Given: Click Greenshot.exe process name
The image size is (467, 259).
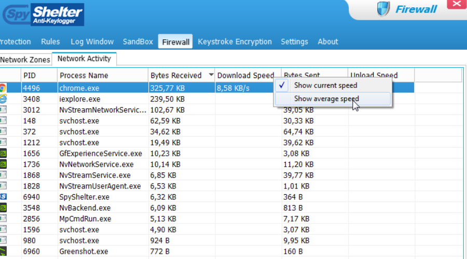Looking at the screenshot, I should pos(84,252).
